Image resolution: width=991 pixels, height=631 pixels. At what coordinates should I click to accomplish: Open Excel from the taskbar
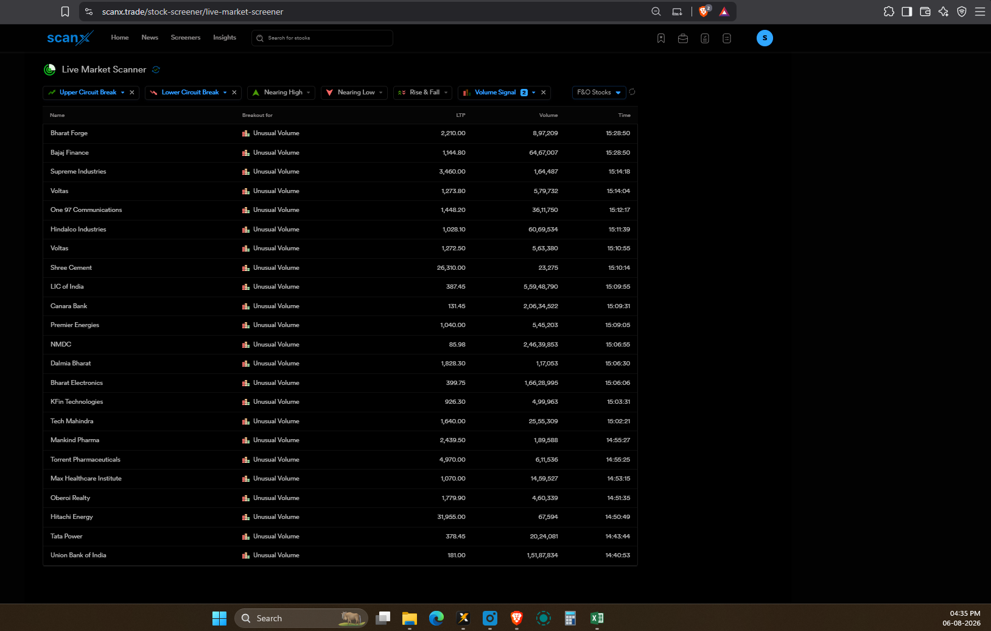[597, 618]
